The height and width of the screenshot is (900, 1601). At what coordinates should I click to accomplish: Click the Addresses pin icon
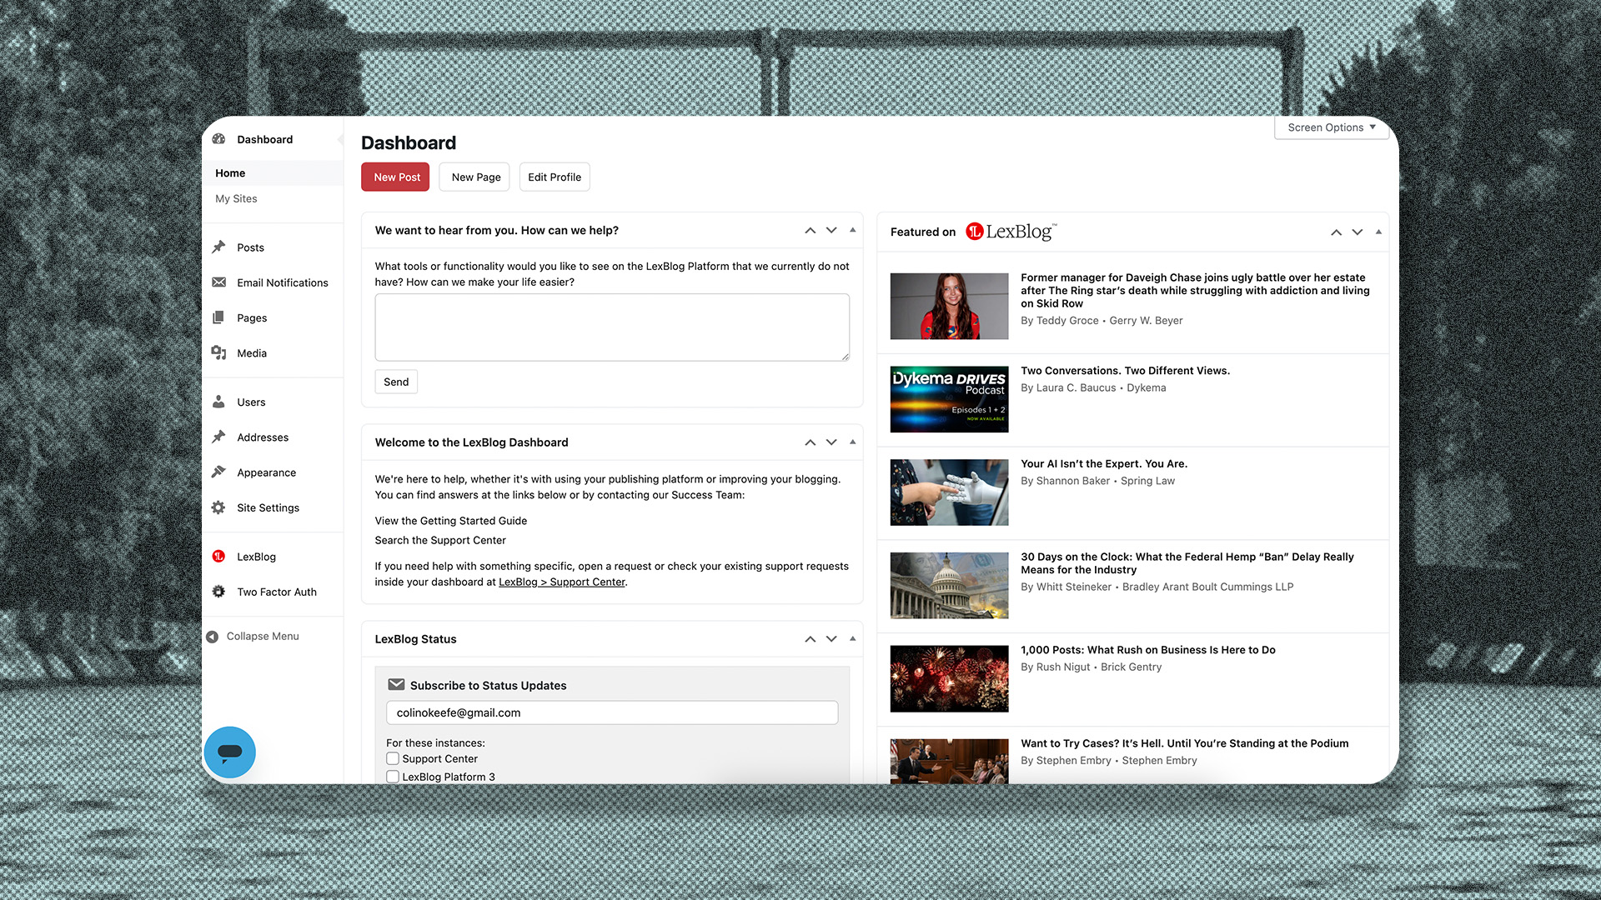[218, 437]
